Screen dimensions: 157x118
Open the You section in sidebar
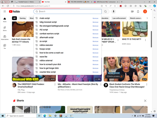point(5,47)
